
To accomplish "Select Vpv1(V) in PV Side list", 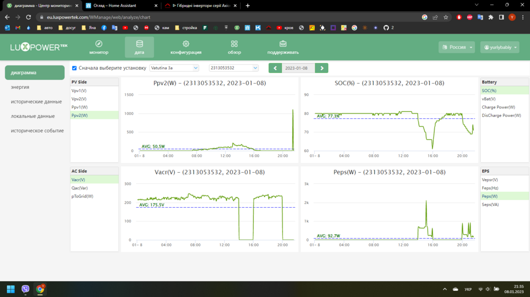I will pyautogui.click(x=79, y=91).
